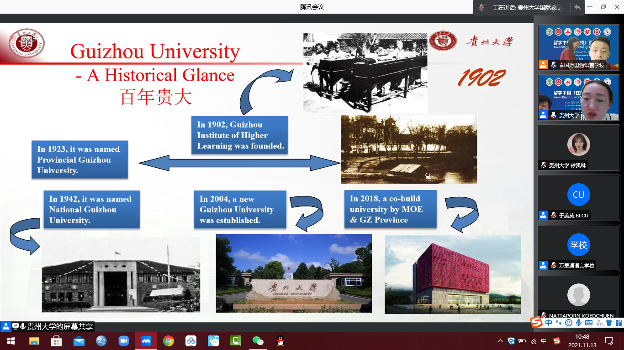This screenshot has height=350, width=624.
Task: Launch Zoom from the taskbar
Action: pos(124,341)
